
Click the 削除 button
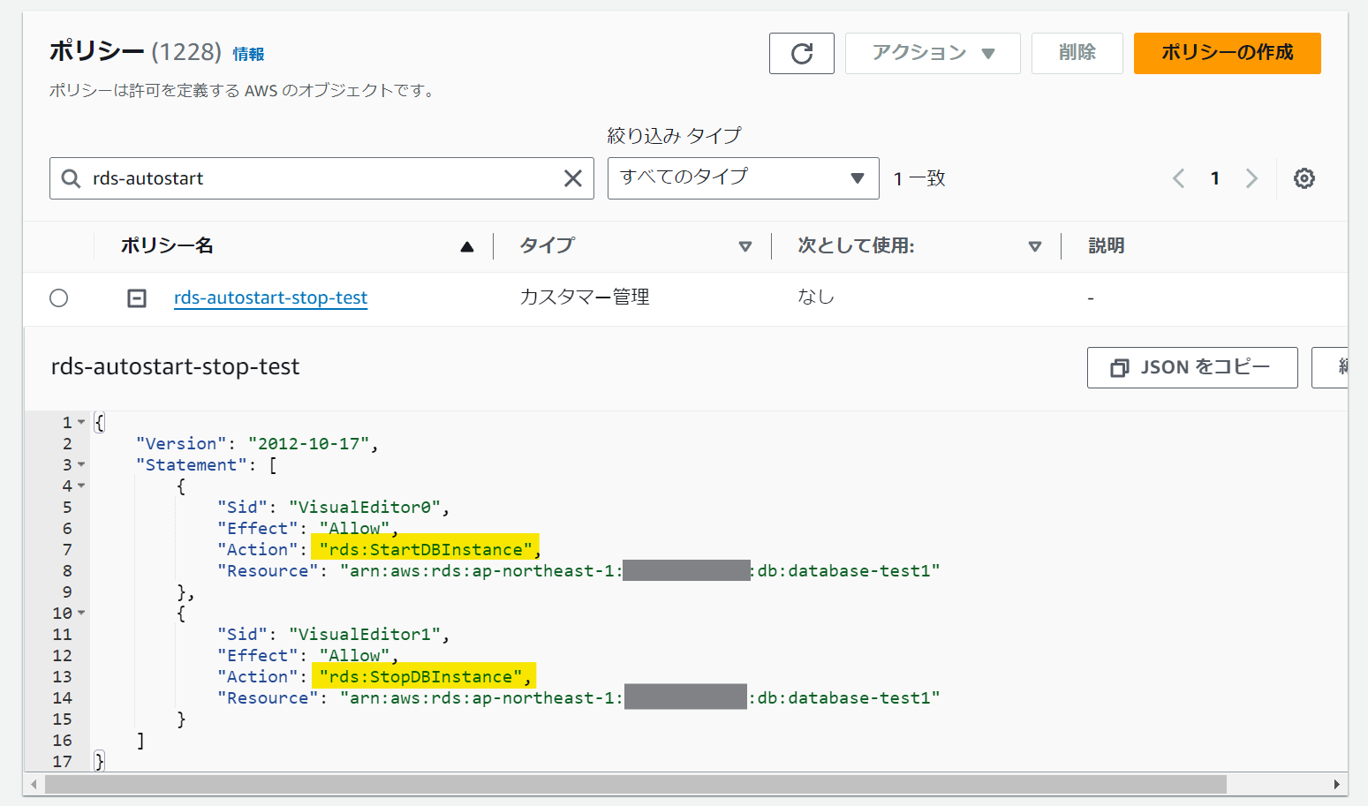click(x=1077, y=53)
